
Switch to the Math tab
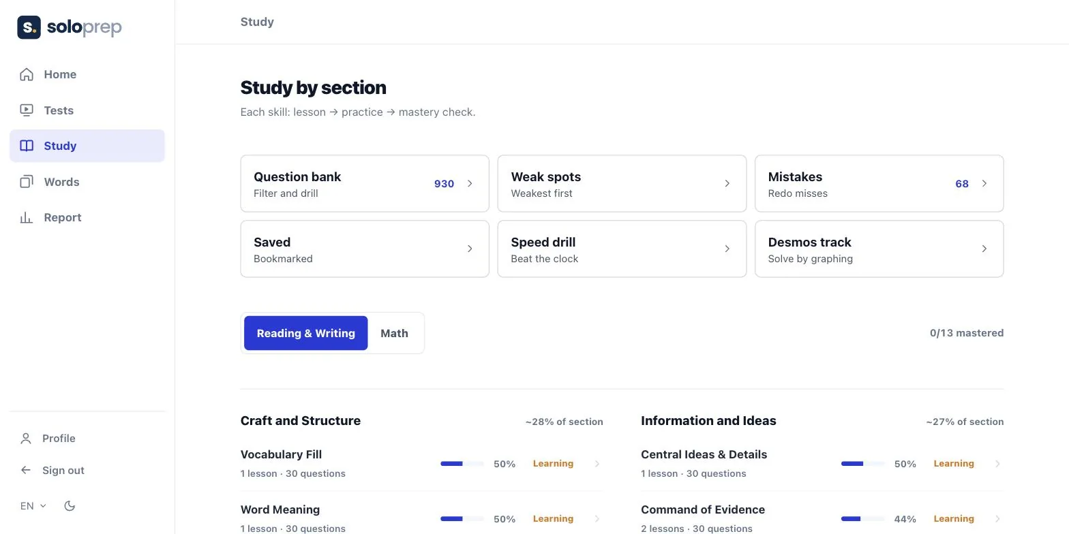(x=394, y=333)
